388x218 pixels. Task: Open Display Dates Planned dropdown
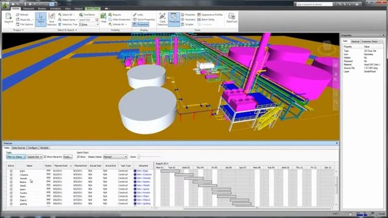115,157
